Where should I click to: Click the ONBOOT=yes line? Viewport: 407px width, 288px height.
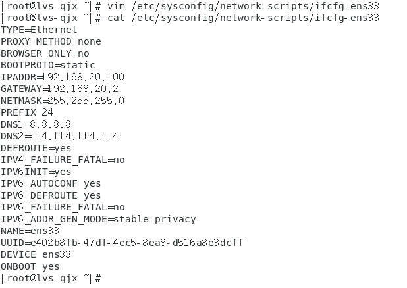[x=30, y=266]
